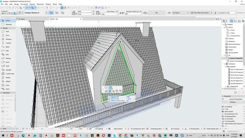Open the White Model with Shadows style option
This screenshot has width=245, height=138.
[x=234, y=123]
